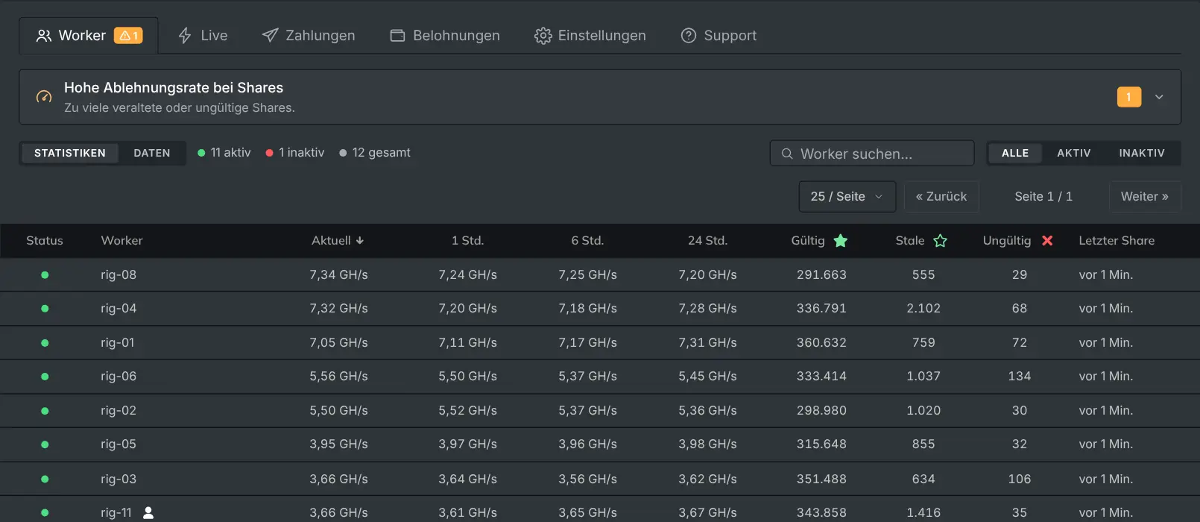Viewport: 1200px width, 522px height.
Task: Sort by the 24 Std. column
Action: point(707,241)
